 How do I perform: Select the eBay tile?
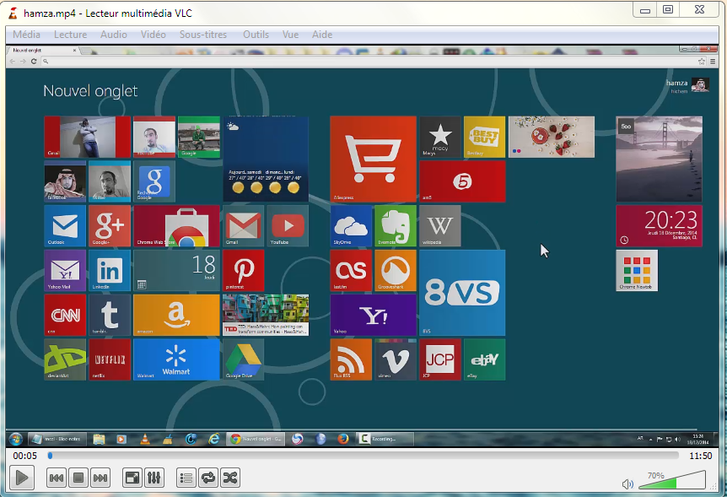point(484,359)
